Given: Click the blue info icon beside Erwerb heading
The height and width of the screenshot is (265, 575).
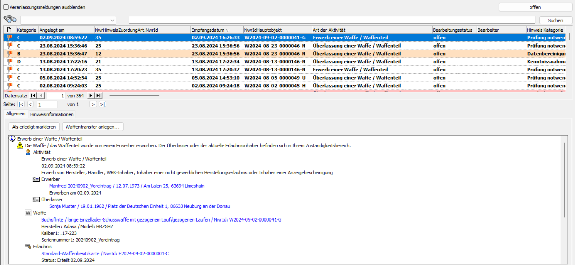Looking at the screenshot, I should 12,139.
